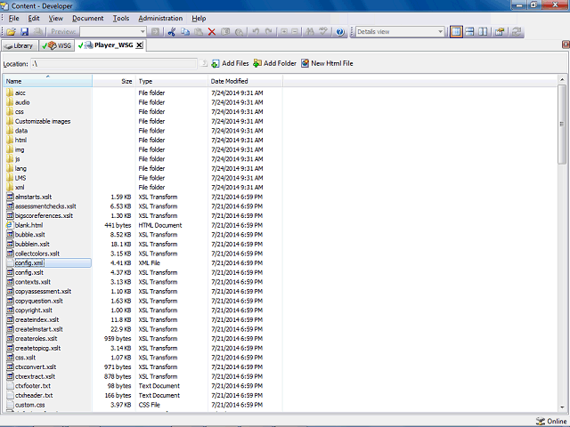Image resolution: width=570 pixels, height=427 pixels.
Task: Open the Administration menu
Action: pyautogui.click(x=160, y=19)
